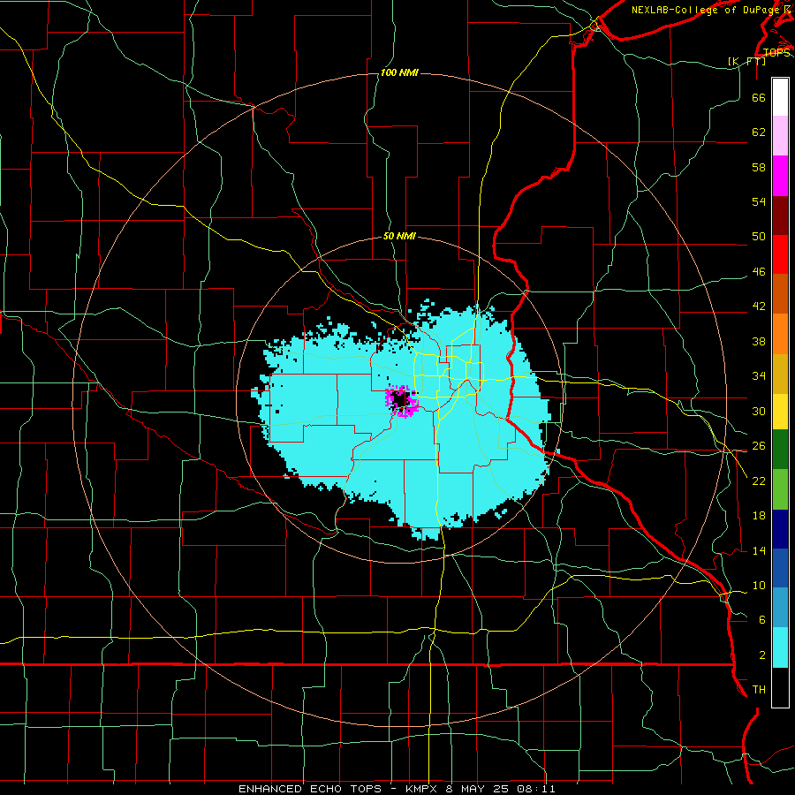Click the black cone of silence at radar site

(x=400, y=399)
